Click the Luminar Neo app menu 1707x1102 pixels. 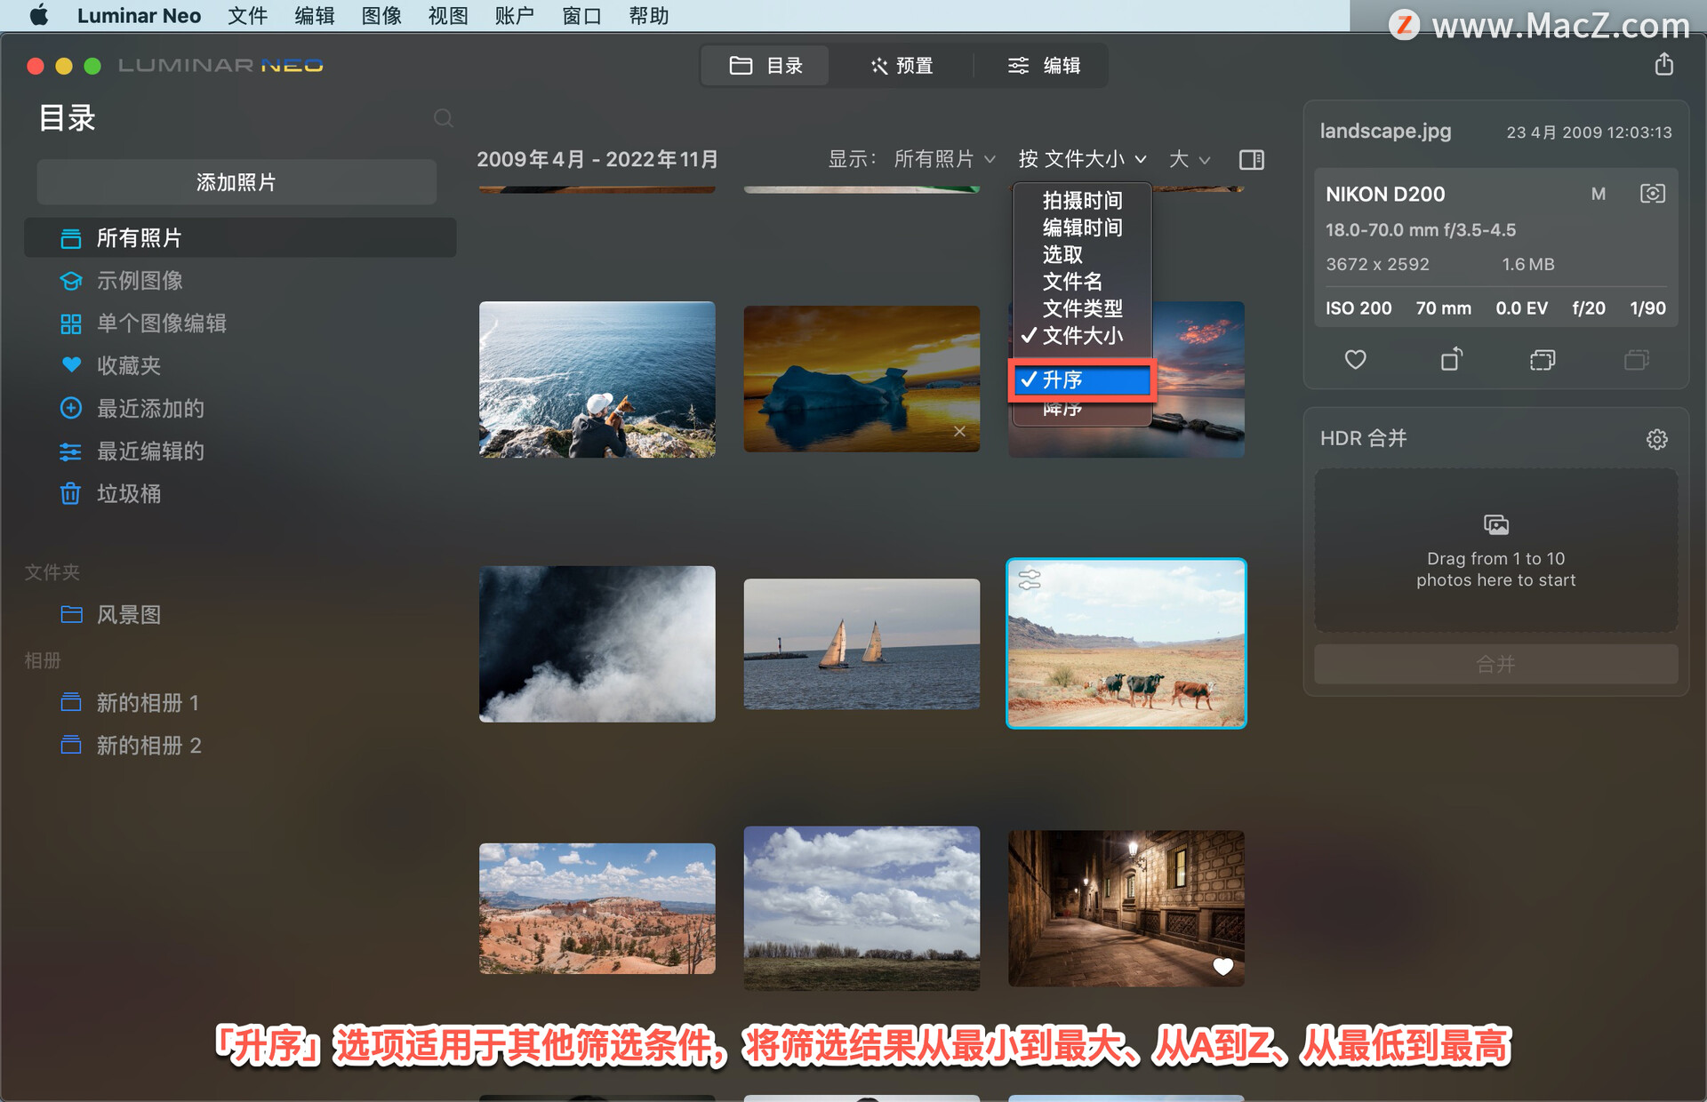(x=139, y=16)
